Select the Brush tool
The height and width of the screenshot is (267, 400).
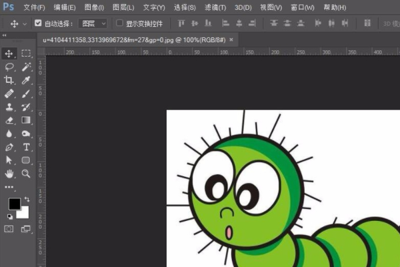coord(26,93)
